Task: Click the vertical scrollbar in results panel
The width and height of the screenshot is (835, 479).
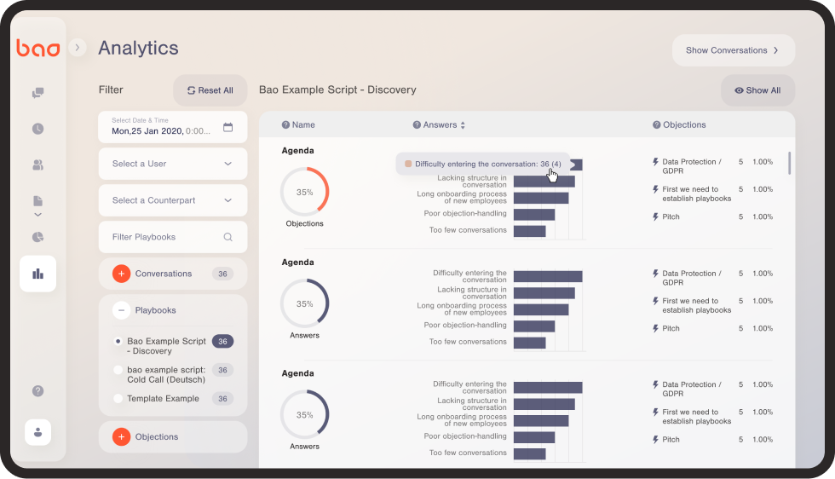Action: (789, 163)
